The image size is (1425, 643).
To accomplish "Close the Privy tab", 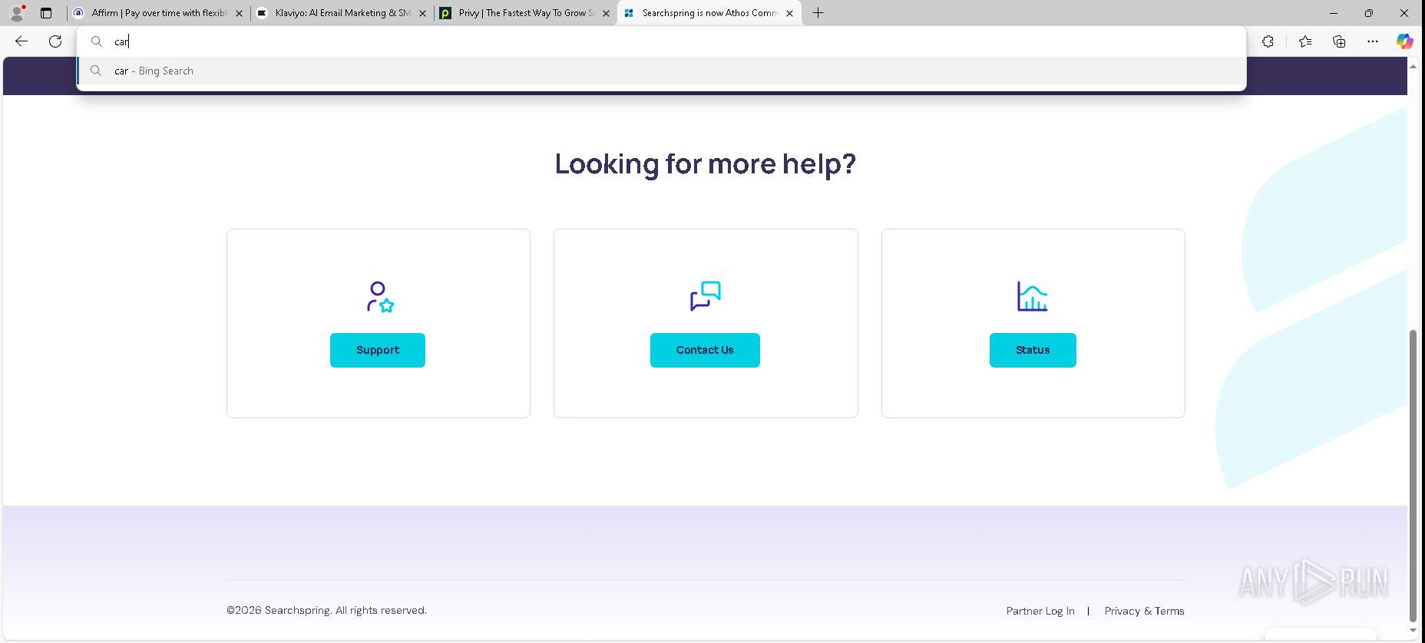I will tap(606, 13).
